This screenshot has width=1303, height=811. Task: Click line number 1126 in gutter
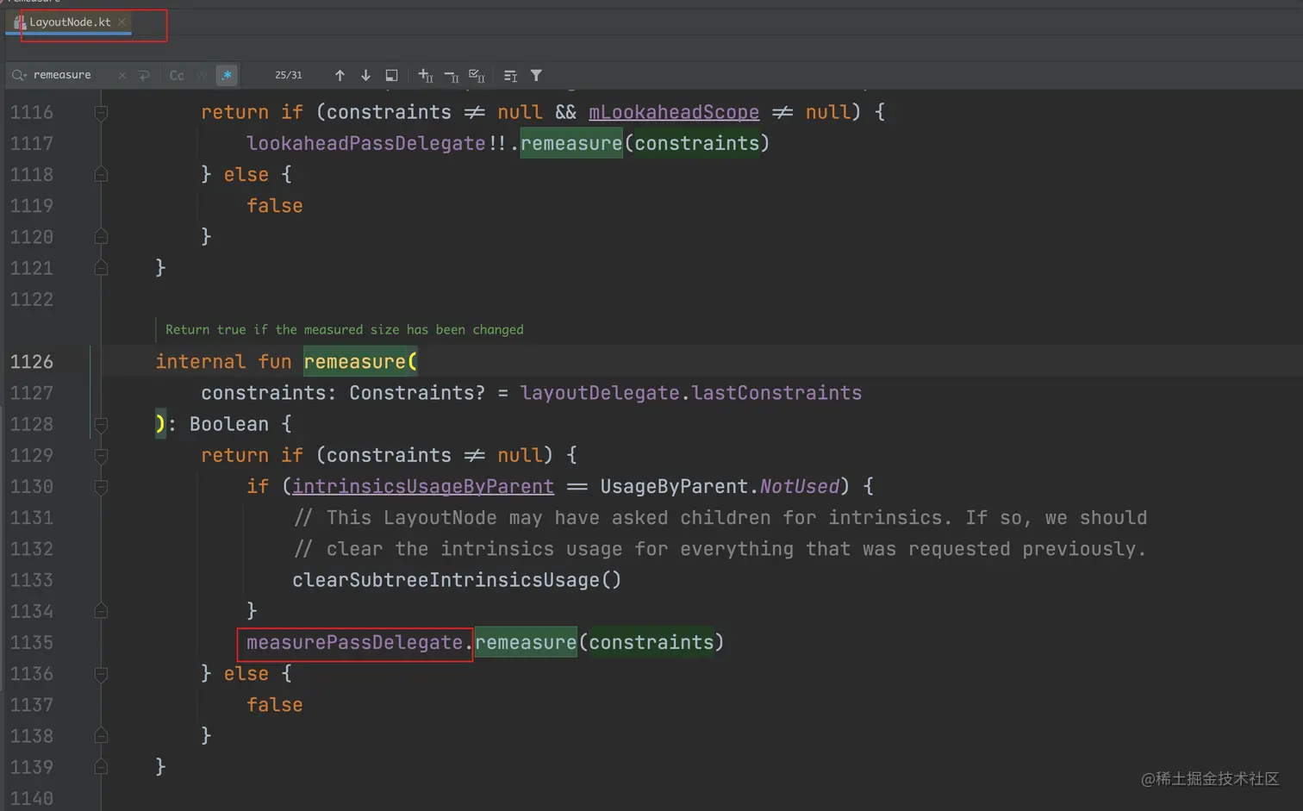(32, 361)
